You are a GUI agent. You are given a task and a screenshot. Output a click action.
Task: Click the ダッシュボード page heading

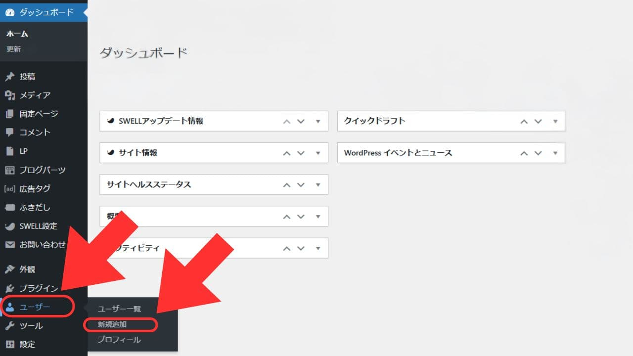click(144, 52)
